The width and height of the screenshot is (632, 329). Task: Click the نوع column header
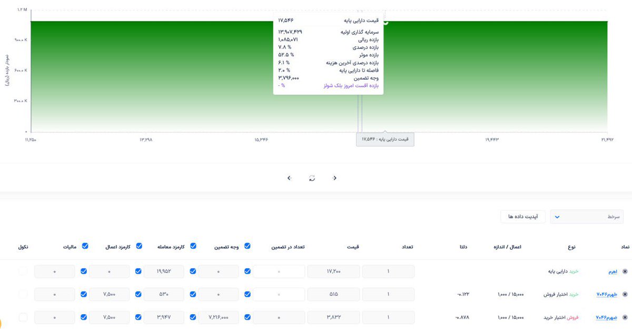[x=571, y=246]
